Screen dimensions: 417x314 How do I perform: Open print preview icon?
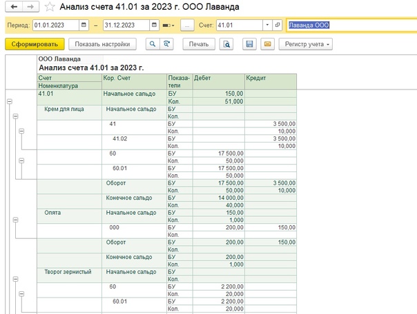pos(226,44)
